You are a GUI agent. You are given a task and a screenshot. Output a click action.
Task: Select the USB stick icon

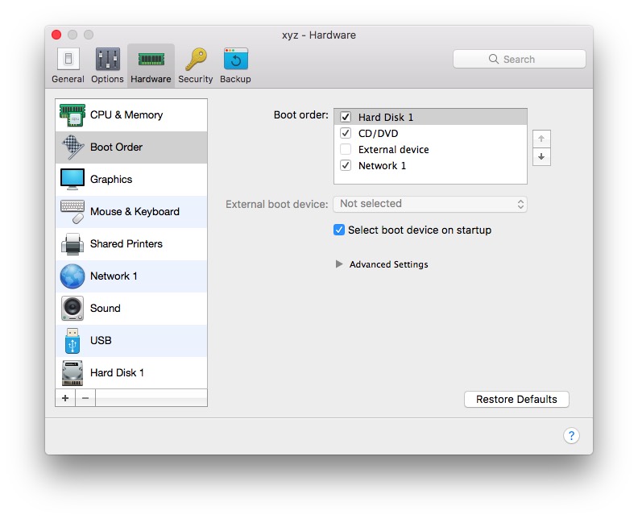click(x=72, y=341)
